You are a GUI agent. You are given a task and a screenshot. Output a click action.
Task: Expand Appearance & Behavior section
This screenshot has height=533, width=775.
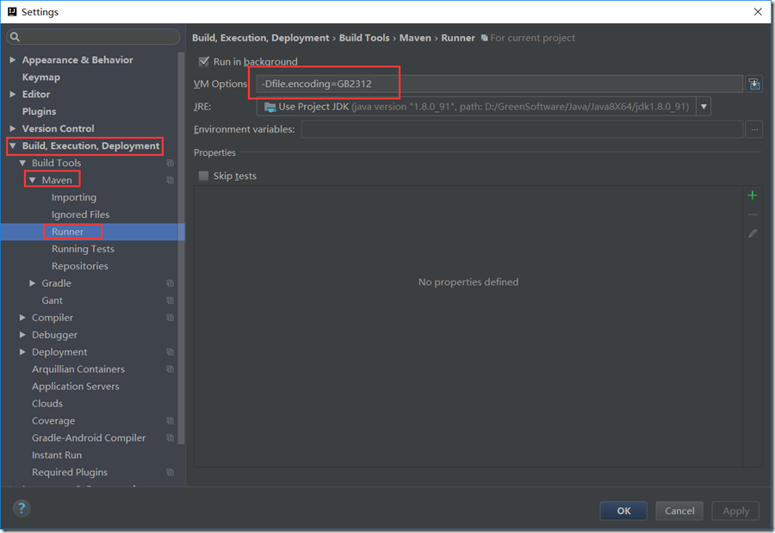[x=13, y=59]
